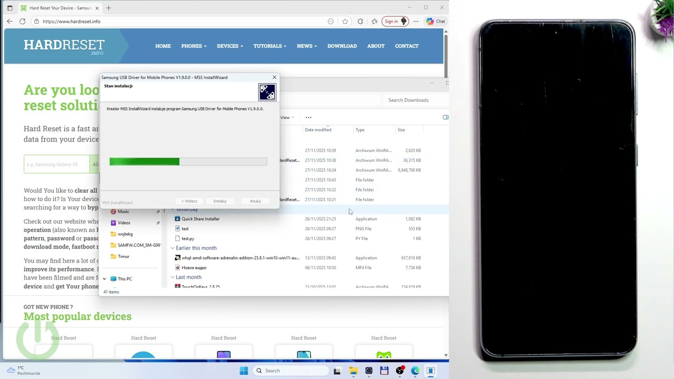Collapse the Earlier this month group

[172, 248]
